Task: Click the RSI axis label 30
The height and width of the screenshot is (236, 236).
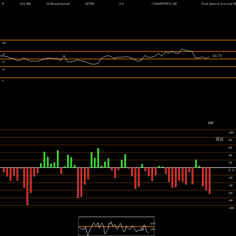Action: tap(3, 69)
